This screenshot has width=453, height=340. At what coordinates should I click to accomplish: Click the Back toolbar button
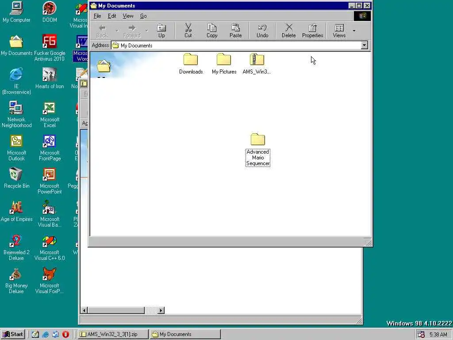coord(102,31)
